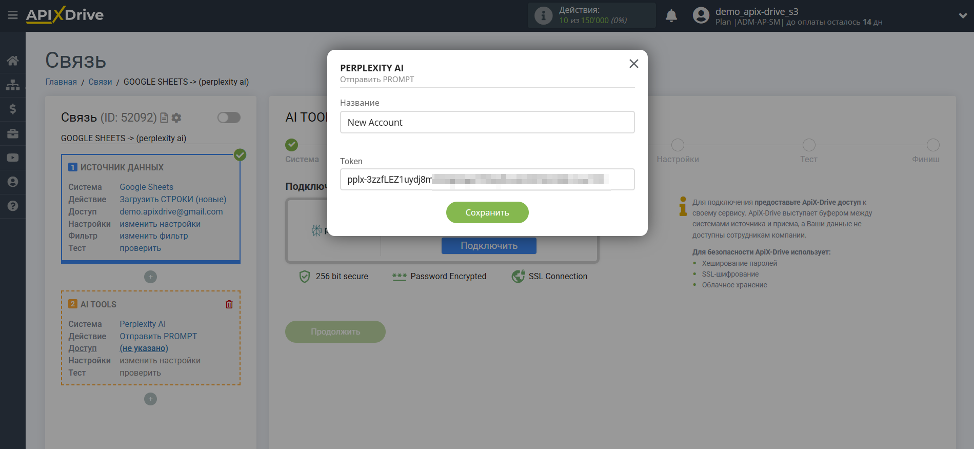Click the (не указано) access link
The height and width of the screenshot is (449, 974).
(144, 348)
